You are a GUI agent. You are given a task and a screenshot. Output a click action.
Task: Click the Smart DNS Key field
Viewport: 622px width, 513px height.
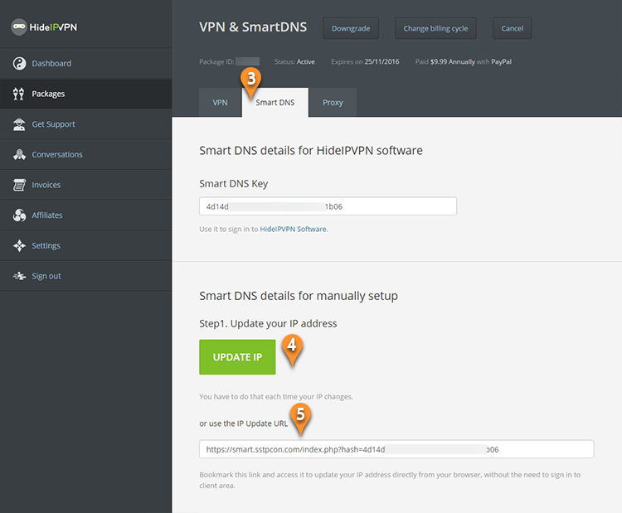pyautogui.click(x=328, y=206)
